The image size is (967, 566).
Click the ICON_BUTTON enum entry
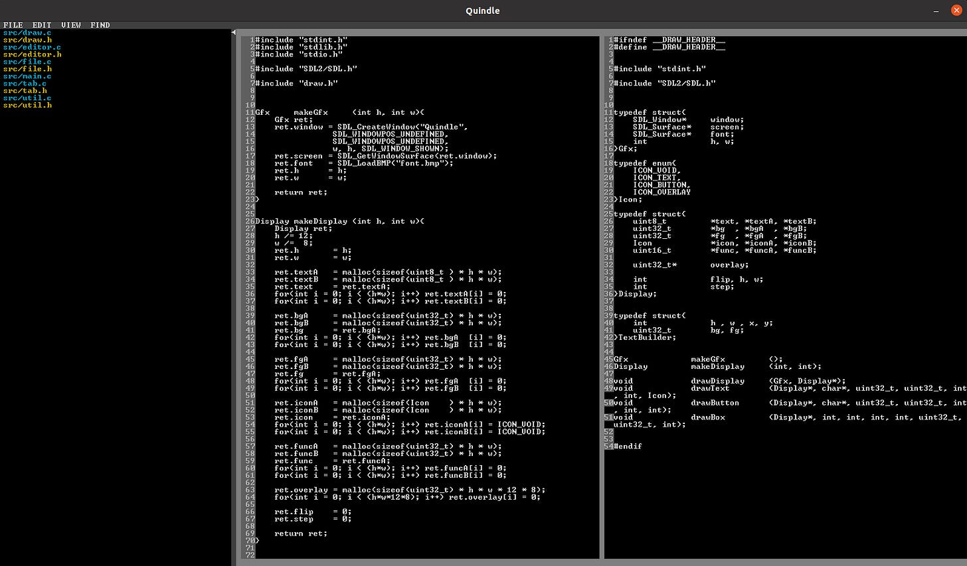coord(662,186)
